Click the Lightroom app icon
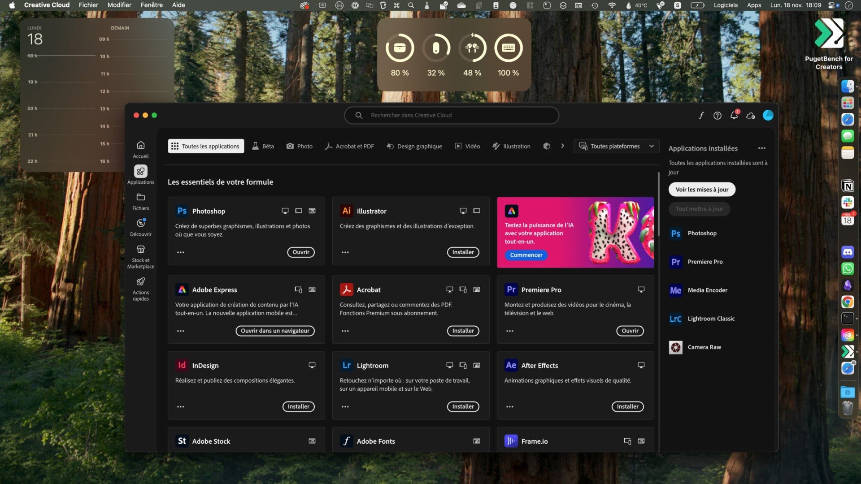Screen dimensions: 861x484 click(346, 365)
